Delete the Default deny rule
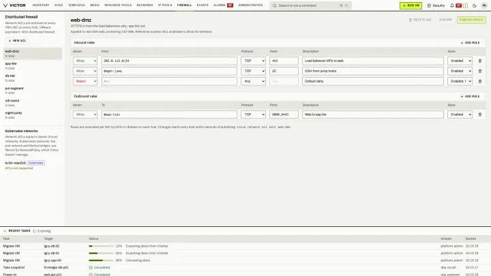The height and width of the screenshot is (276, 491). 479,81
